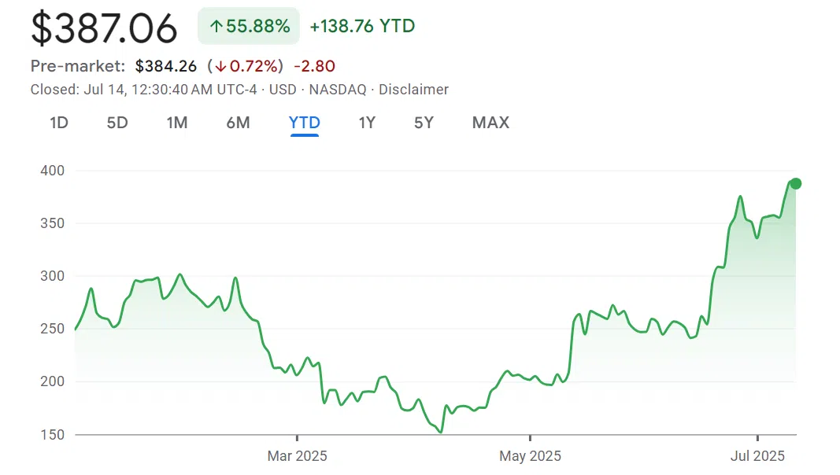840x475 pixels.
Task: Select the MAX time range tab
Action: pyautogui.click(x=490, y=123)
